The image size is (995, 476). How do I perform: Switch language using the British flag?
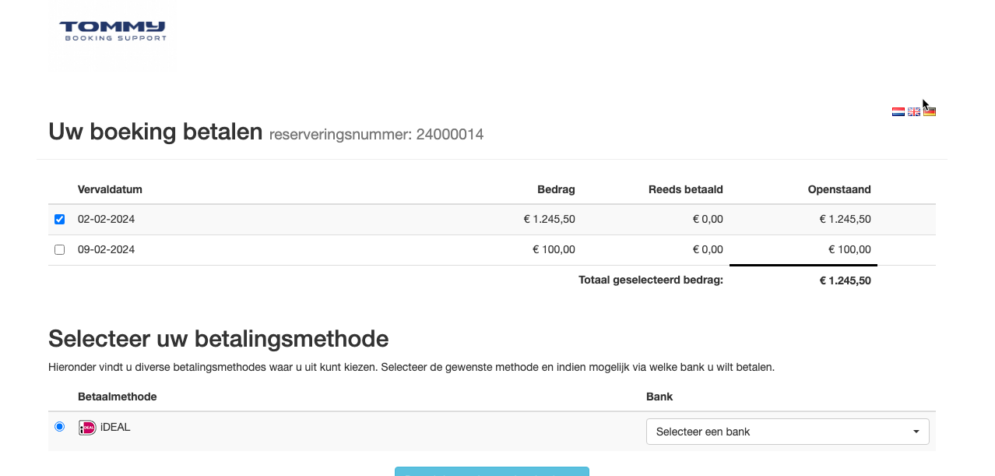[x=914, y=111]
